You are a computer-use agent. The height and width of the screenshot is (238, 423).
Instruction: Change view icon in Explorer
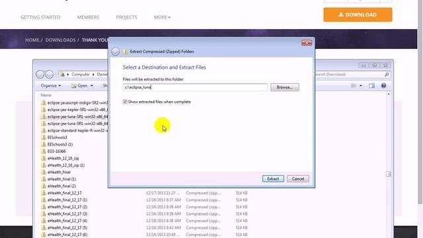click(354, 85)
